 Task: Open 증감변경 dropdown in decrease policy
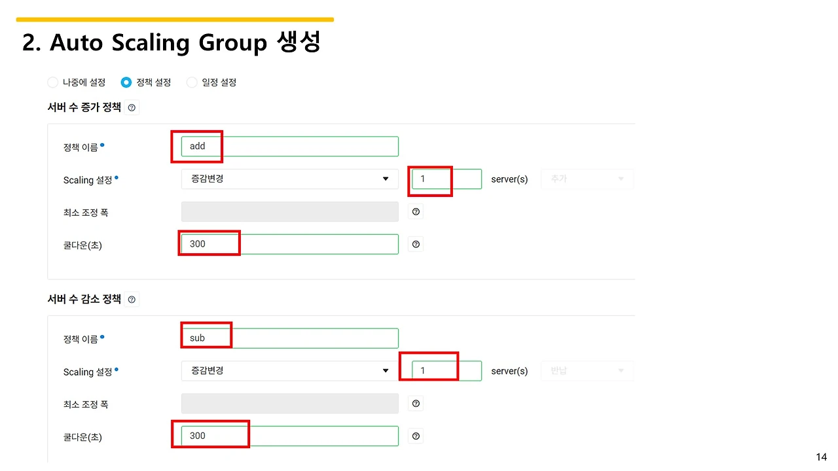coord(289,371)
